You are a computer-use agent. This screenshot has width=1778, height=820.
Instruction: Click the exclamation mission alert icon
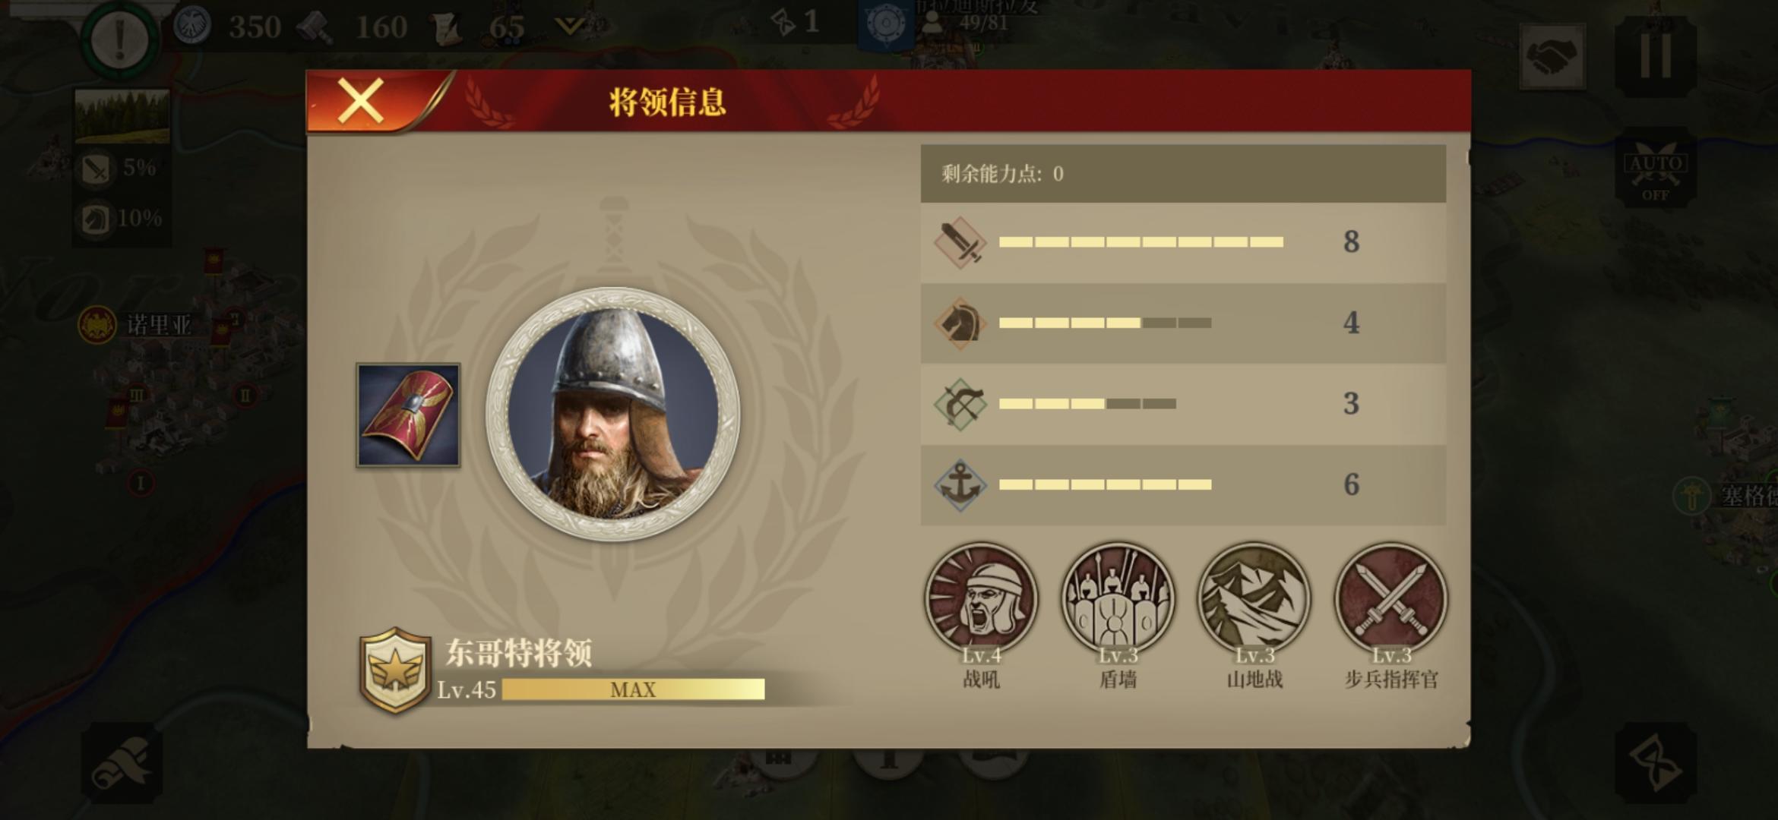(x=119, y=39)
